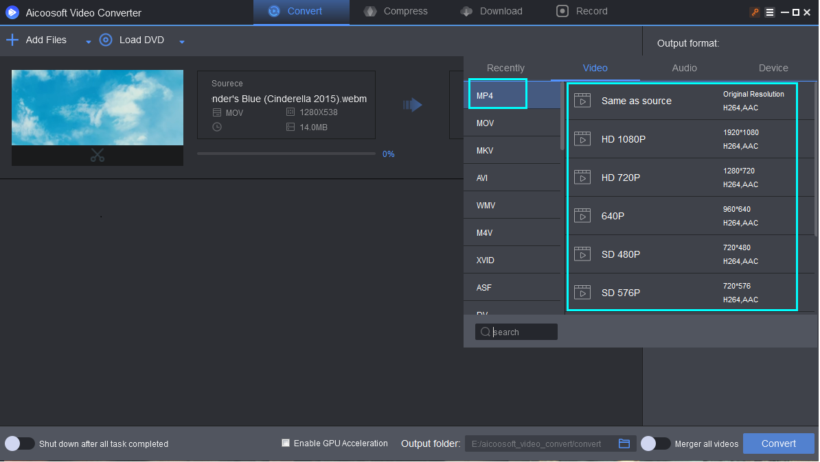Open the scissors trim tool under thumbnail
Screen dimensions: 820x462
[x=98, y=155]
